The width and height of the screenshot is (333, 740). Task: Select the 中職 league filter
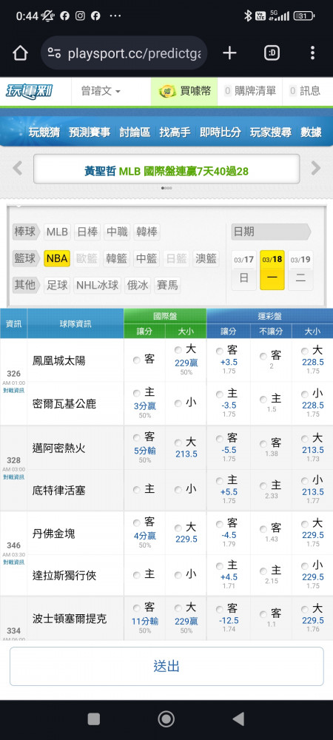(x=117, y=232)
